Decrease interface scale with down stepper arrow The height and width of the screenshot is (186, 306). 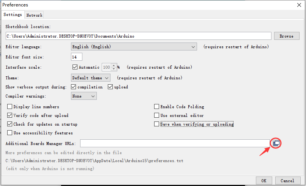tap(114, 69)
